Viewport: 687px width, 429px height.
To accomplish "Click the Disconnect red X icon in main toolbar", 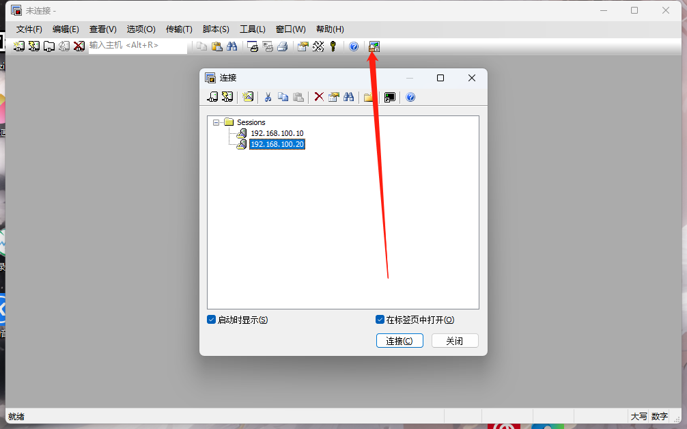I will (79, 46).
